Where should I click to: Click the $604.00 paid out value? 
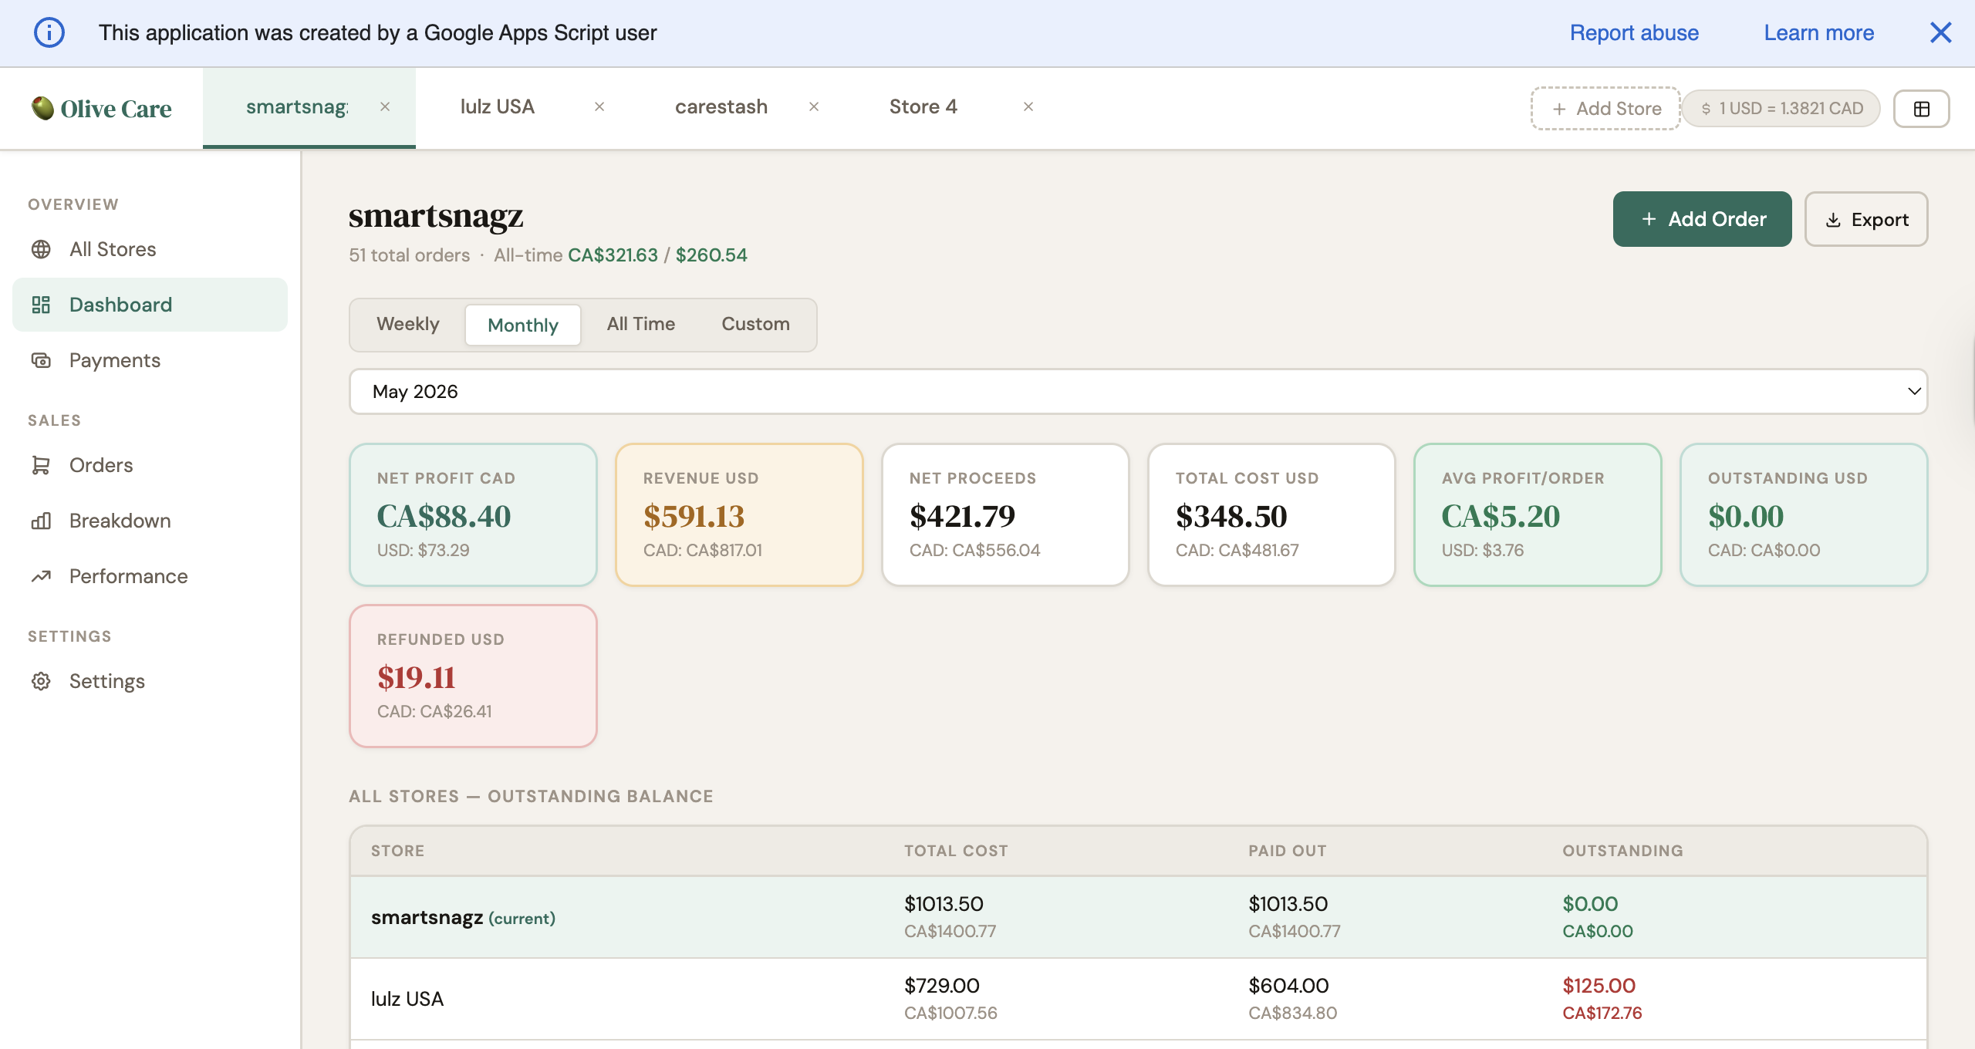pyautogui.click(x=1288, y=986)
